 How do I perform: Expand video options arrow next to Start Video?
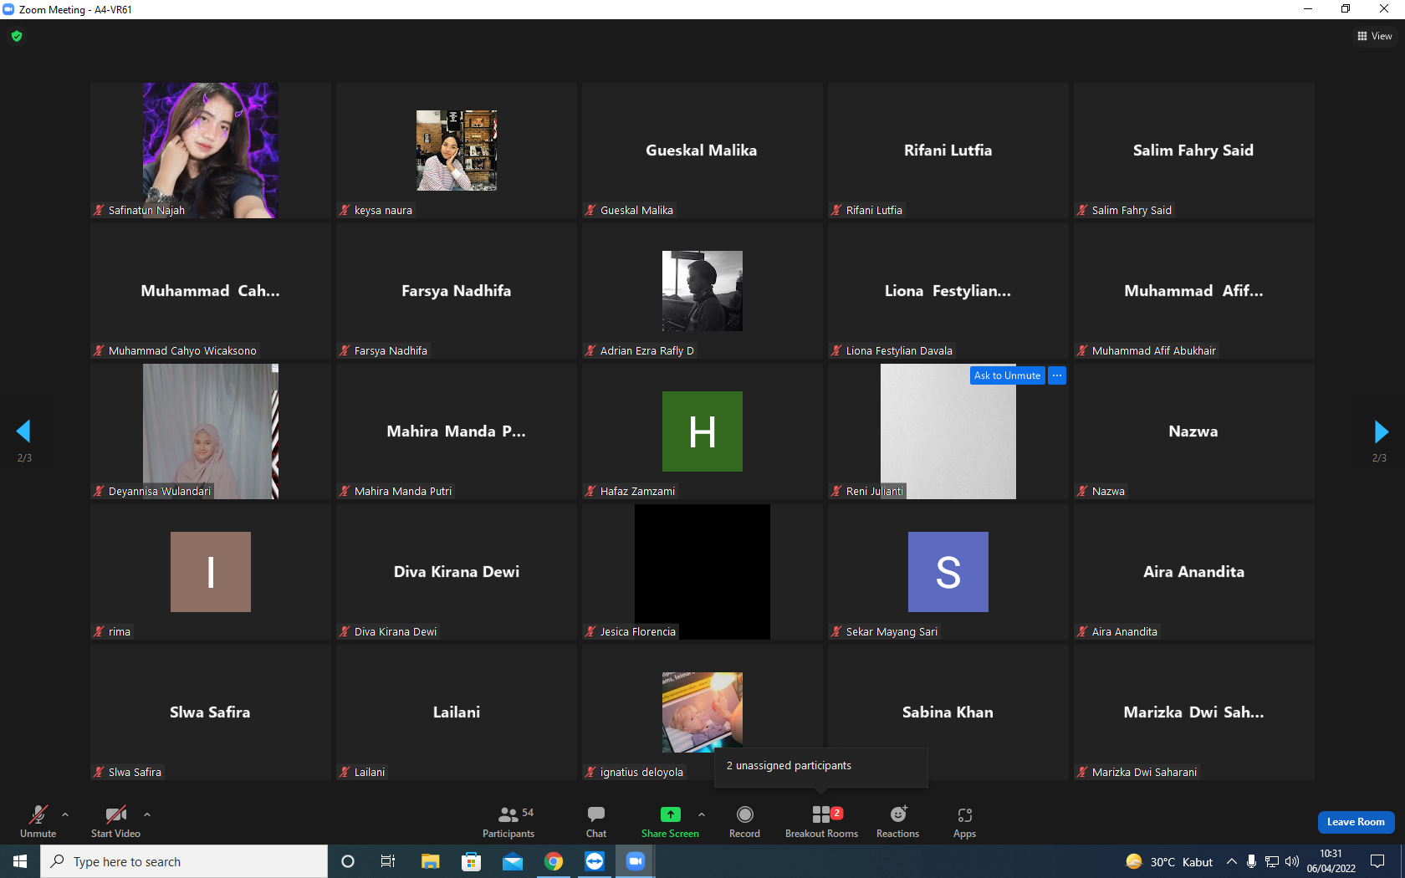coord(147,814)
